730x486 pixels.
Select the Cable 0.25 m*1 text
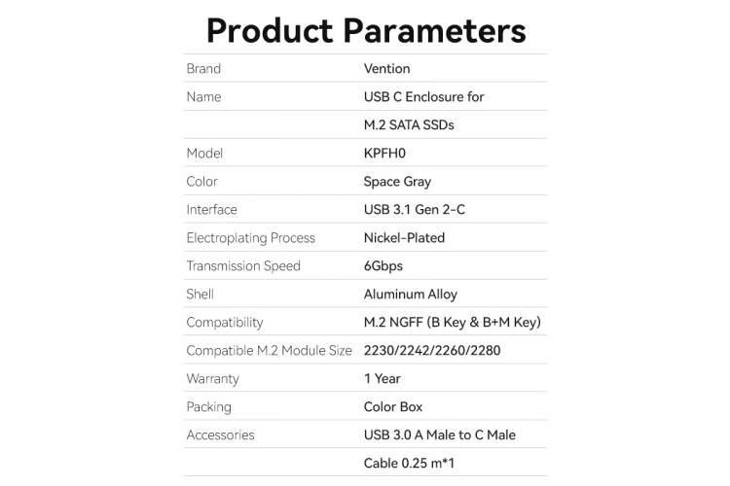coord(409,464)
